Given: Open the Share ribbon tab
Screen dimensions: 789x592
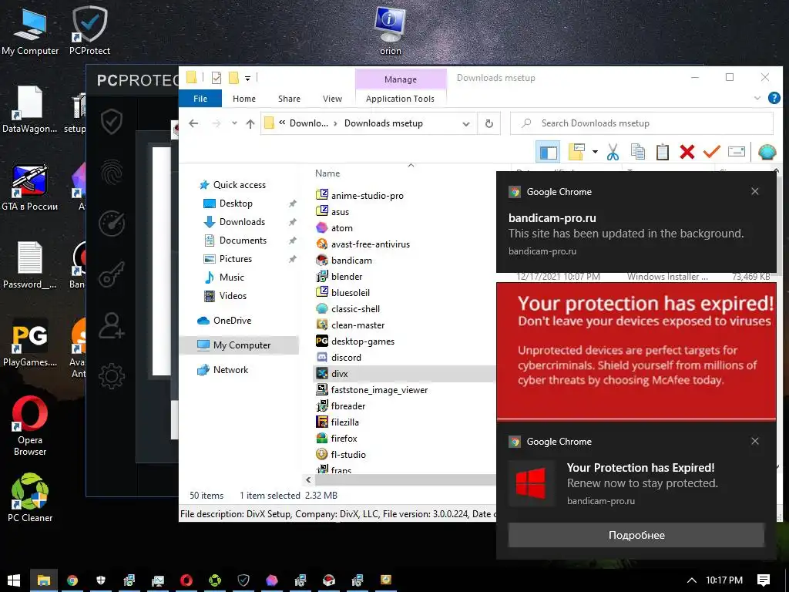Looking at the screenshot, I should pyautogui.click(x=289, y=99).
